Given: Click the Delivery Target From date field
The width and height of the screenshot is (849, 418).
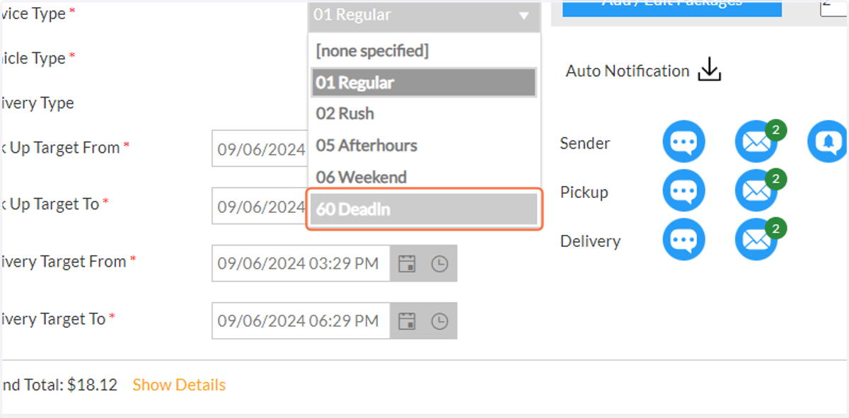Looking at the screenshot, I should click(301, 264).
